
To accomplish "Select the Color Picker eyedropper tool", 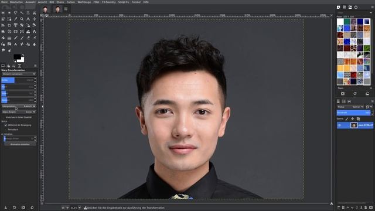I will point(16,19).
